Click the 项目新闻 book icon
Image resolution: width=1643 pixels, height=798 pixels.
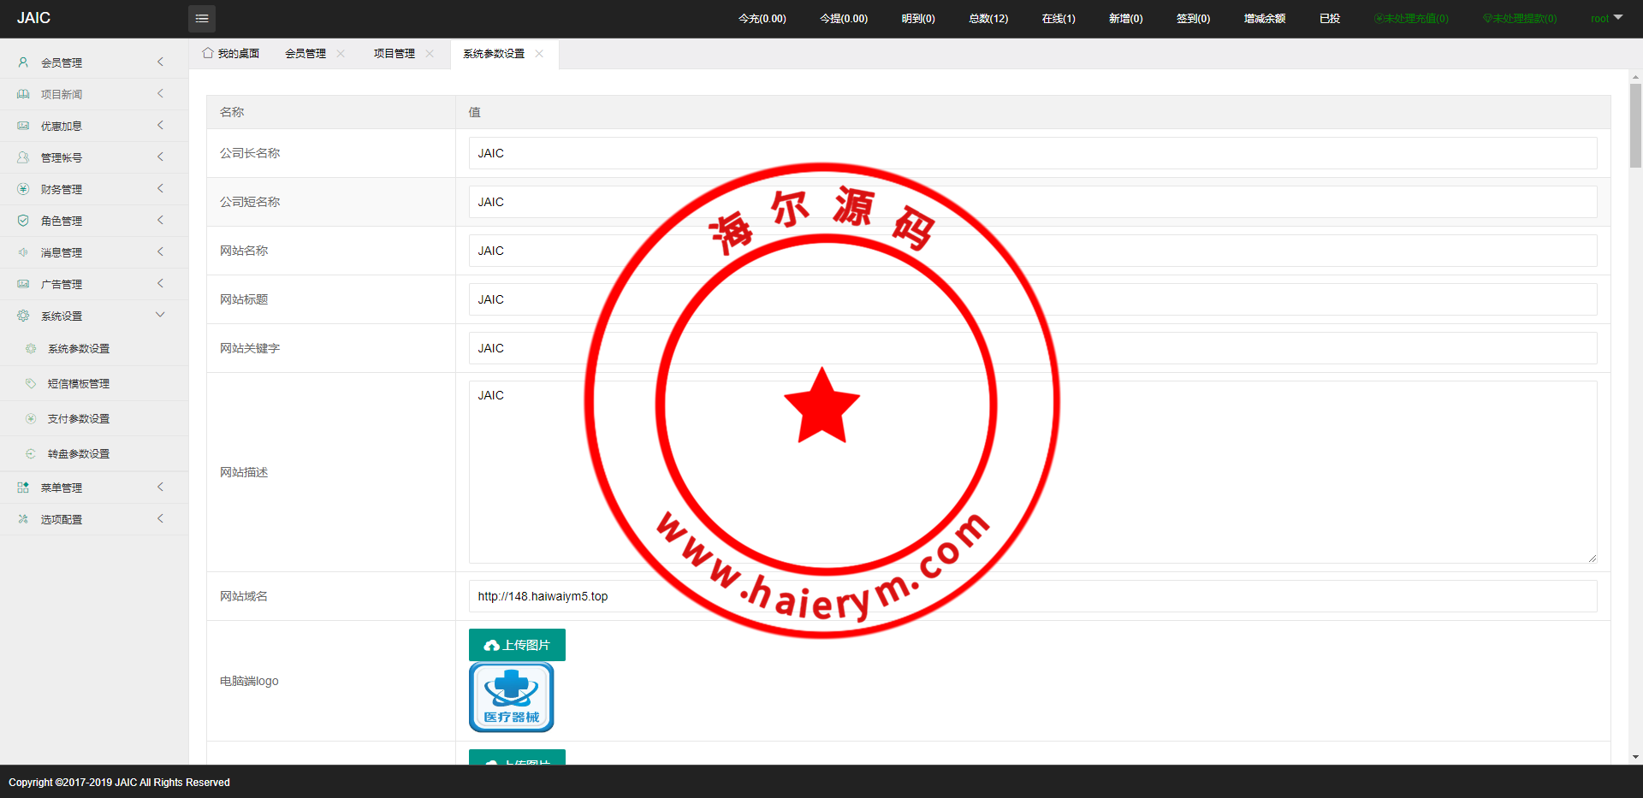tap(23, 94)
